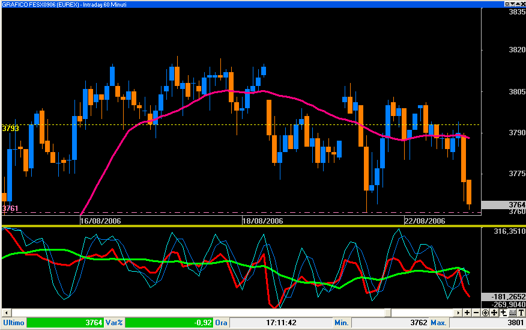
Task: Click the up-triangle button in title bar
Action: click(x=517, y=4)
